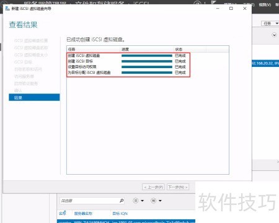The image size is (279, 223).
Task: Click the 下一步(N) button
Action: 178,187
